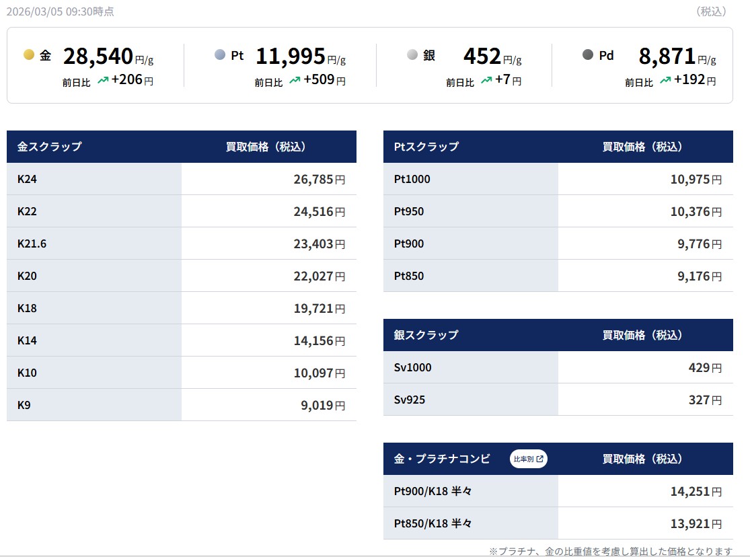Click the Sv925 price 327円
Viewport: 750px width, 557px height.
705,400
